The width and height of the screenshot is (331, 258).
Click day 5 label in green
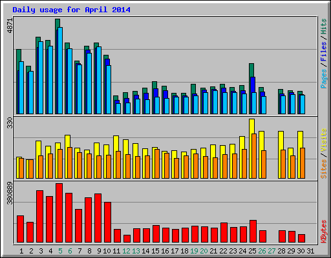tap(60, 251)
